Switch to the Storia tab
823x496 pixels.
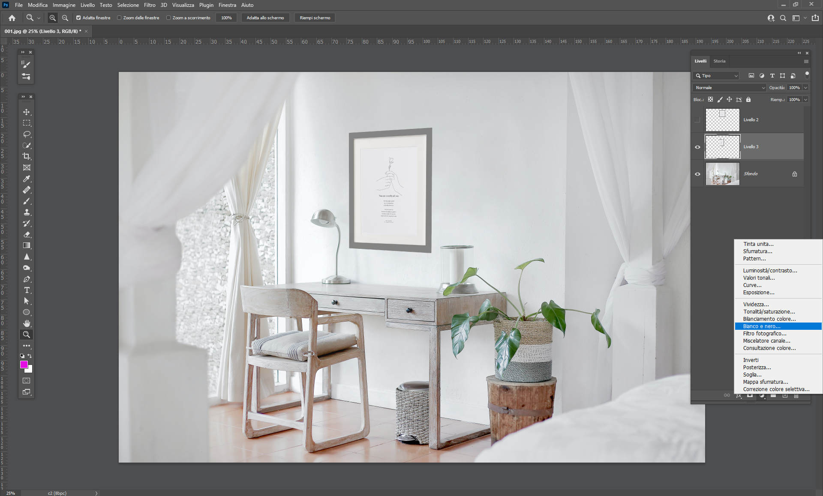coord(719,61)
